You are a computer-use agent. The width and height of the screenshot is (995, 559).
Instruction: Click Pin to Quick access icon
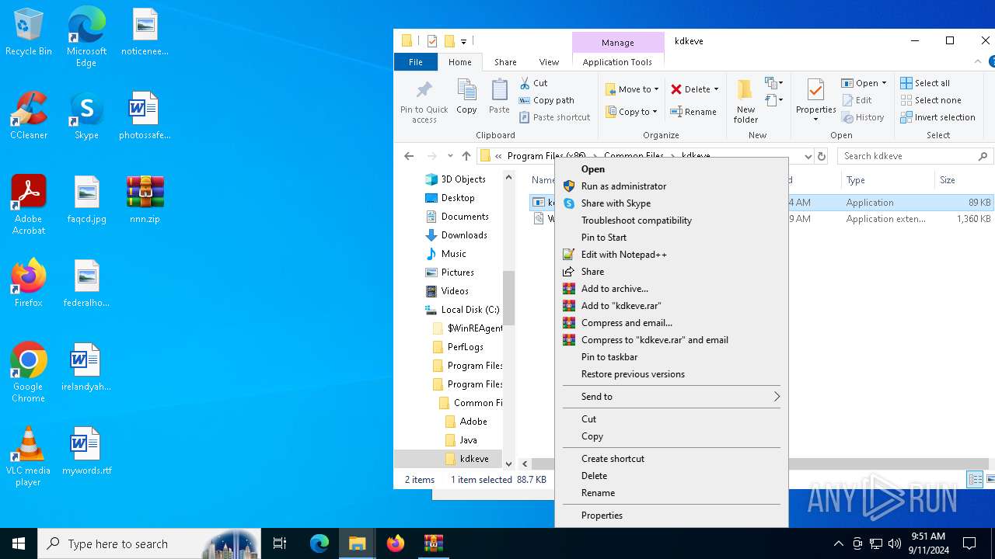click(424, 92)
